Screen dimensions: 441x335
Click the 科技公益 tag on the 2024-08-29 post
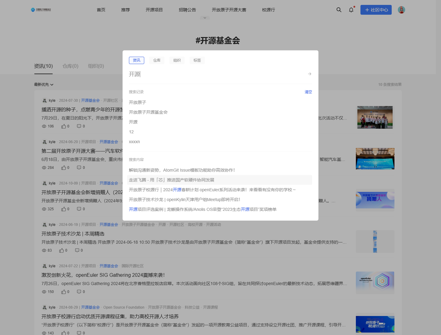pyautogui.click(x=192, y=307)
